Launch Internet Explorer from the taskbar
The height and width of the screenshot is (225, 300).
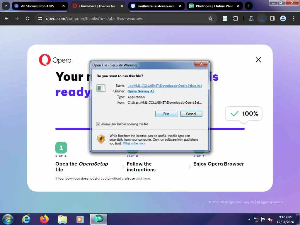(x=26, y=219)
